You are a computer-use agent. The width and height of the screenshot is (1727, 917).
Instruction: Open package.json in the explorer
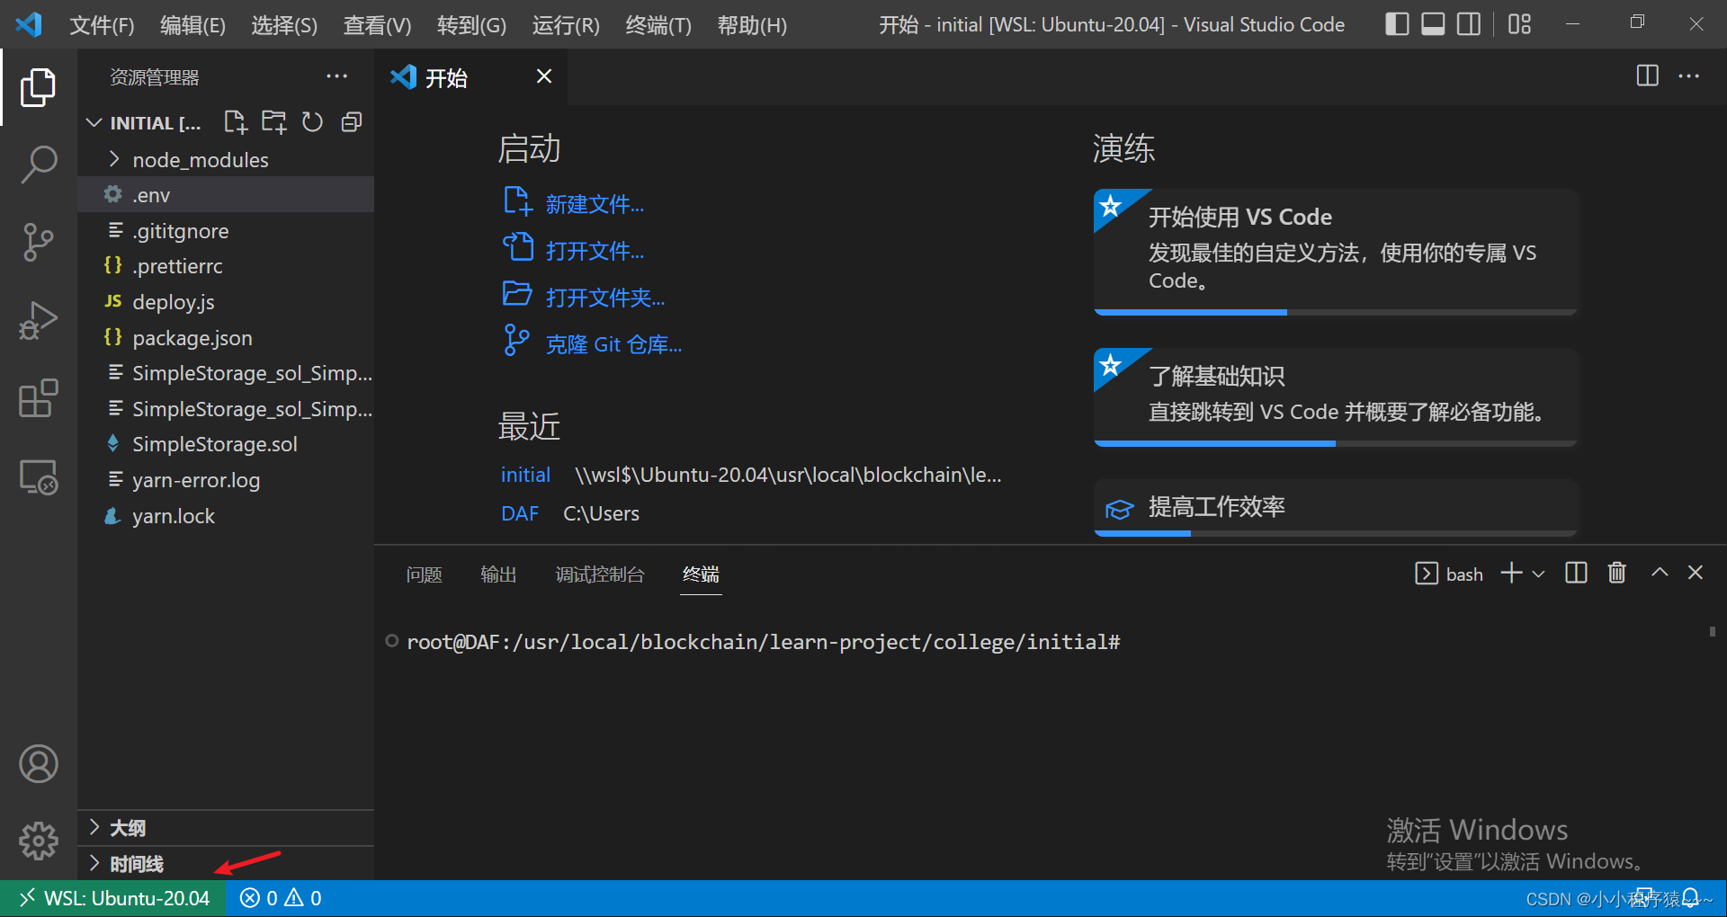226,338
